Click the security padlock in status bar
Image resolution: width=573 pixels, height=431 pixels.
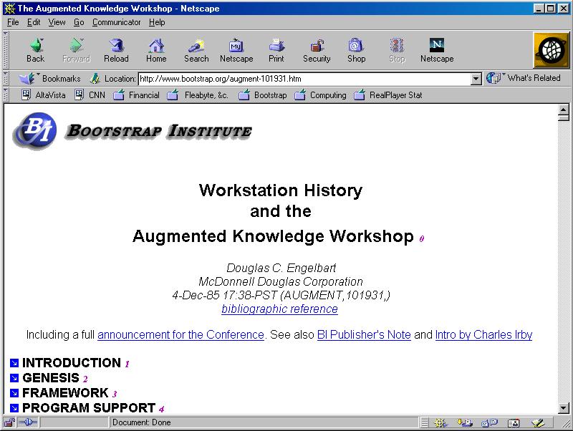click(9, 422)
